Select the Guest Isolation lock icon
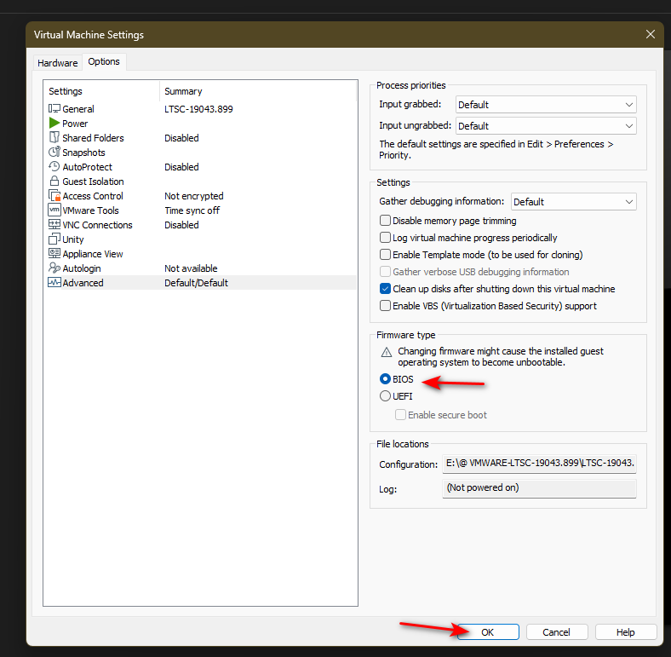The width and height of the screenshot is (671, 657). (54, 182)
